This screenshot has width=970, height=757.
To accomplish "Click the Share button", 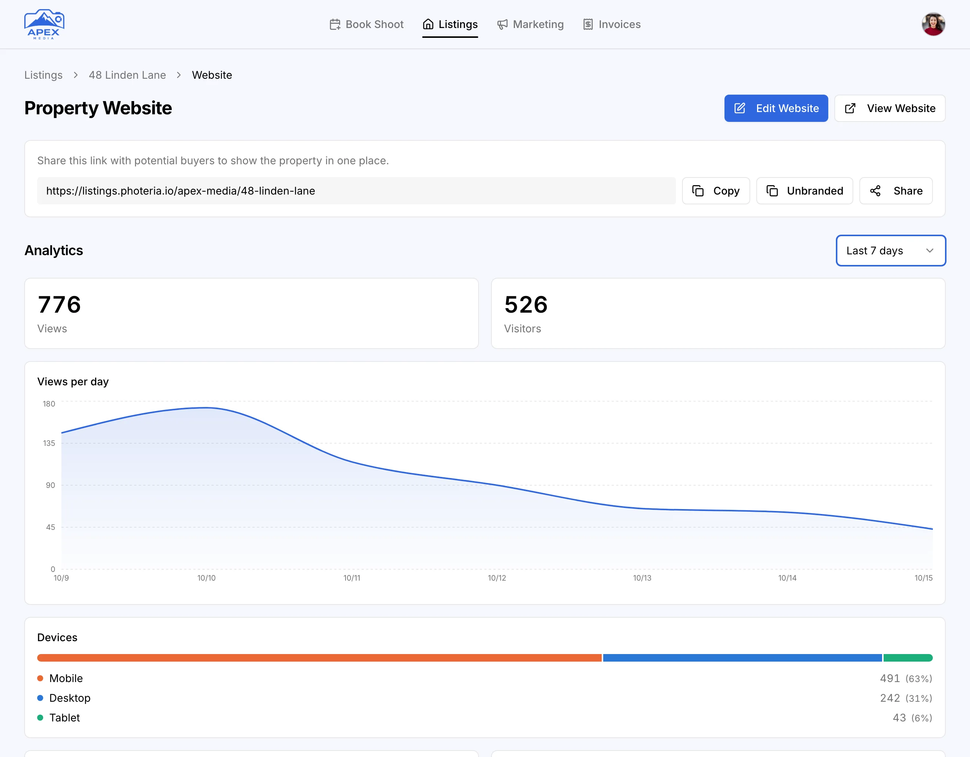I will 896,191.
